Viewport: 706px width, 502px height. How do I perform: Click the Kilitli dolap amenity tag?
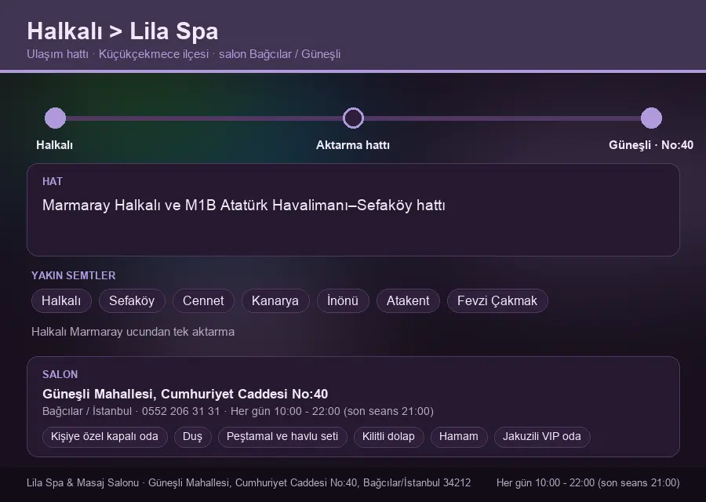tap(388, 437)
